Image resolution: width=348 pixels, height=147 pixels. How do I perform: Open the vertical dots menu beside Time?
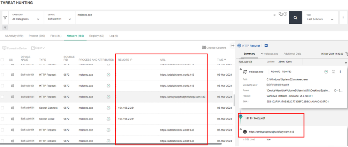343,17
